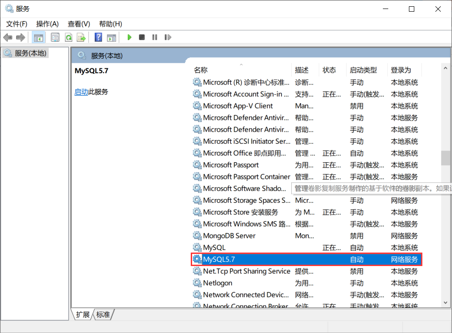Click the scrollbar up arrow
Viewport: 452px width, 333px height.
[x=445, y=68]
